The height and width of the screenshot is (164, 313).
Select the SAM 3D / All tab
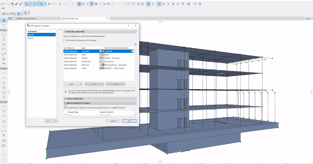pyautogui.click(x=71, y=18)
